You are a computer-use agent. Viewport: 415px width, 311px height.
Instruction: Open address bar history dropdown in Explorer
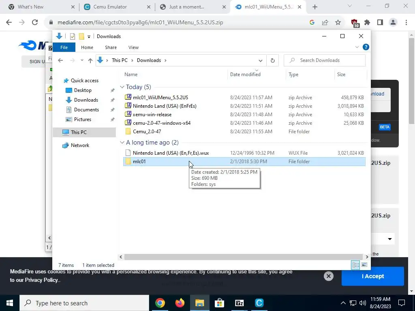click(261, 61)
